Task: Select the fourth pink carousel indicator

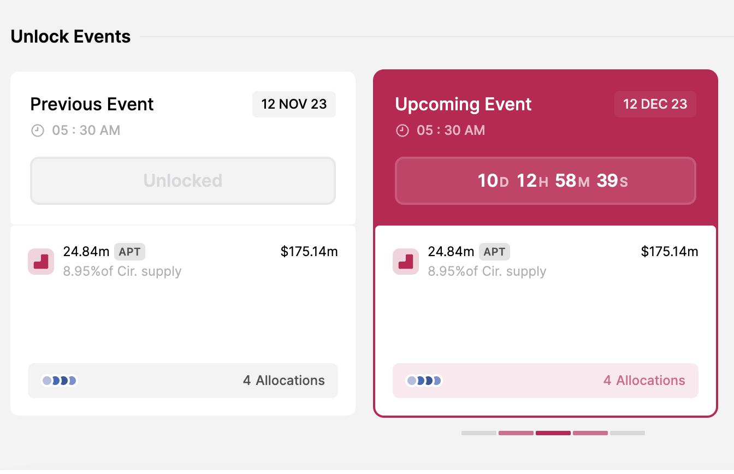Action: click(x=590, y=433)
